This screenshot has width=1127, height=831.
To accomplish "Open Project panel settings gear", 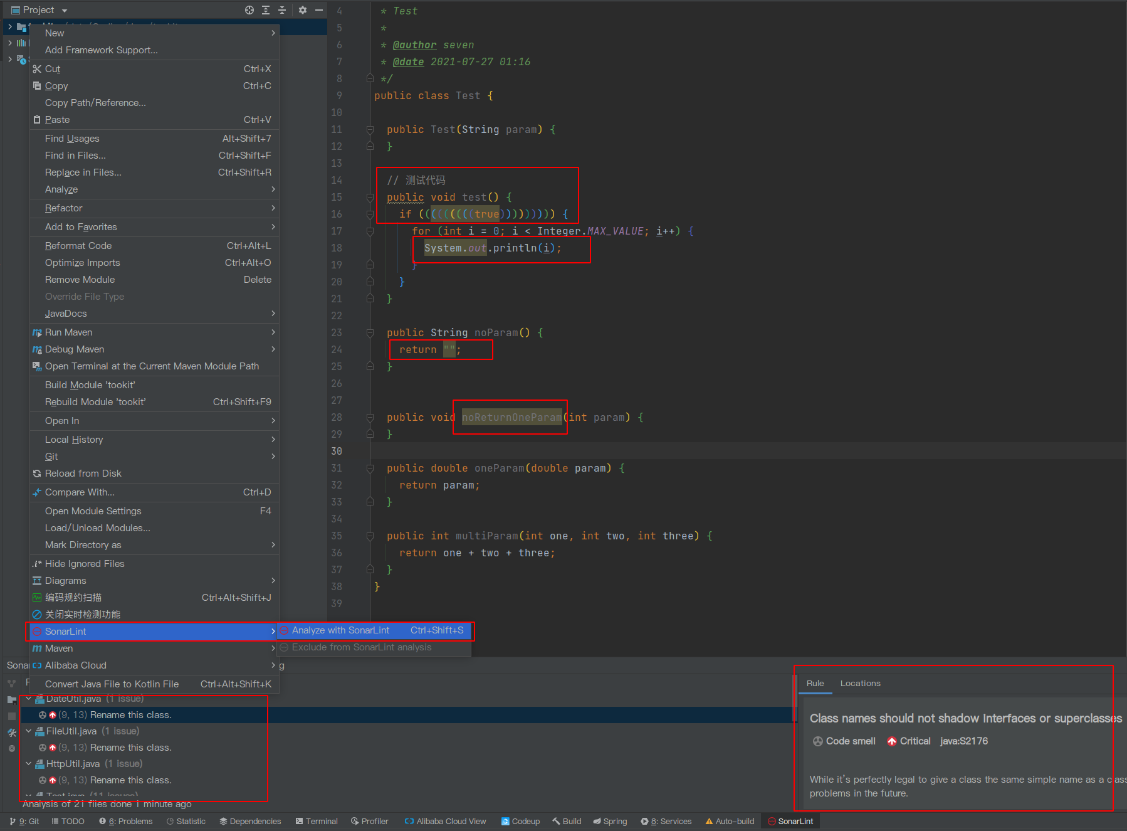I will tap(303, 10).
